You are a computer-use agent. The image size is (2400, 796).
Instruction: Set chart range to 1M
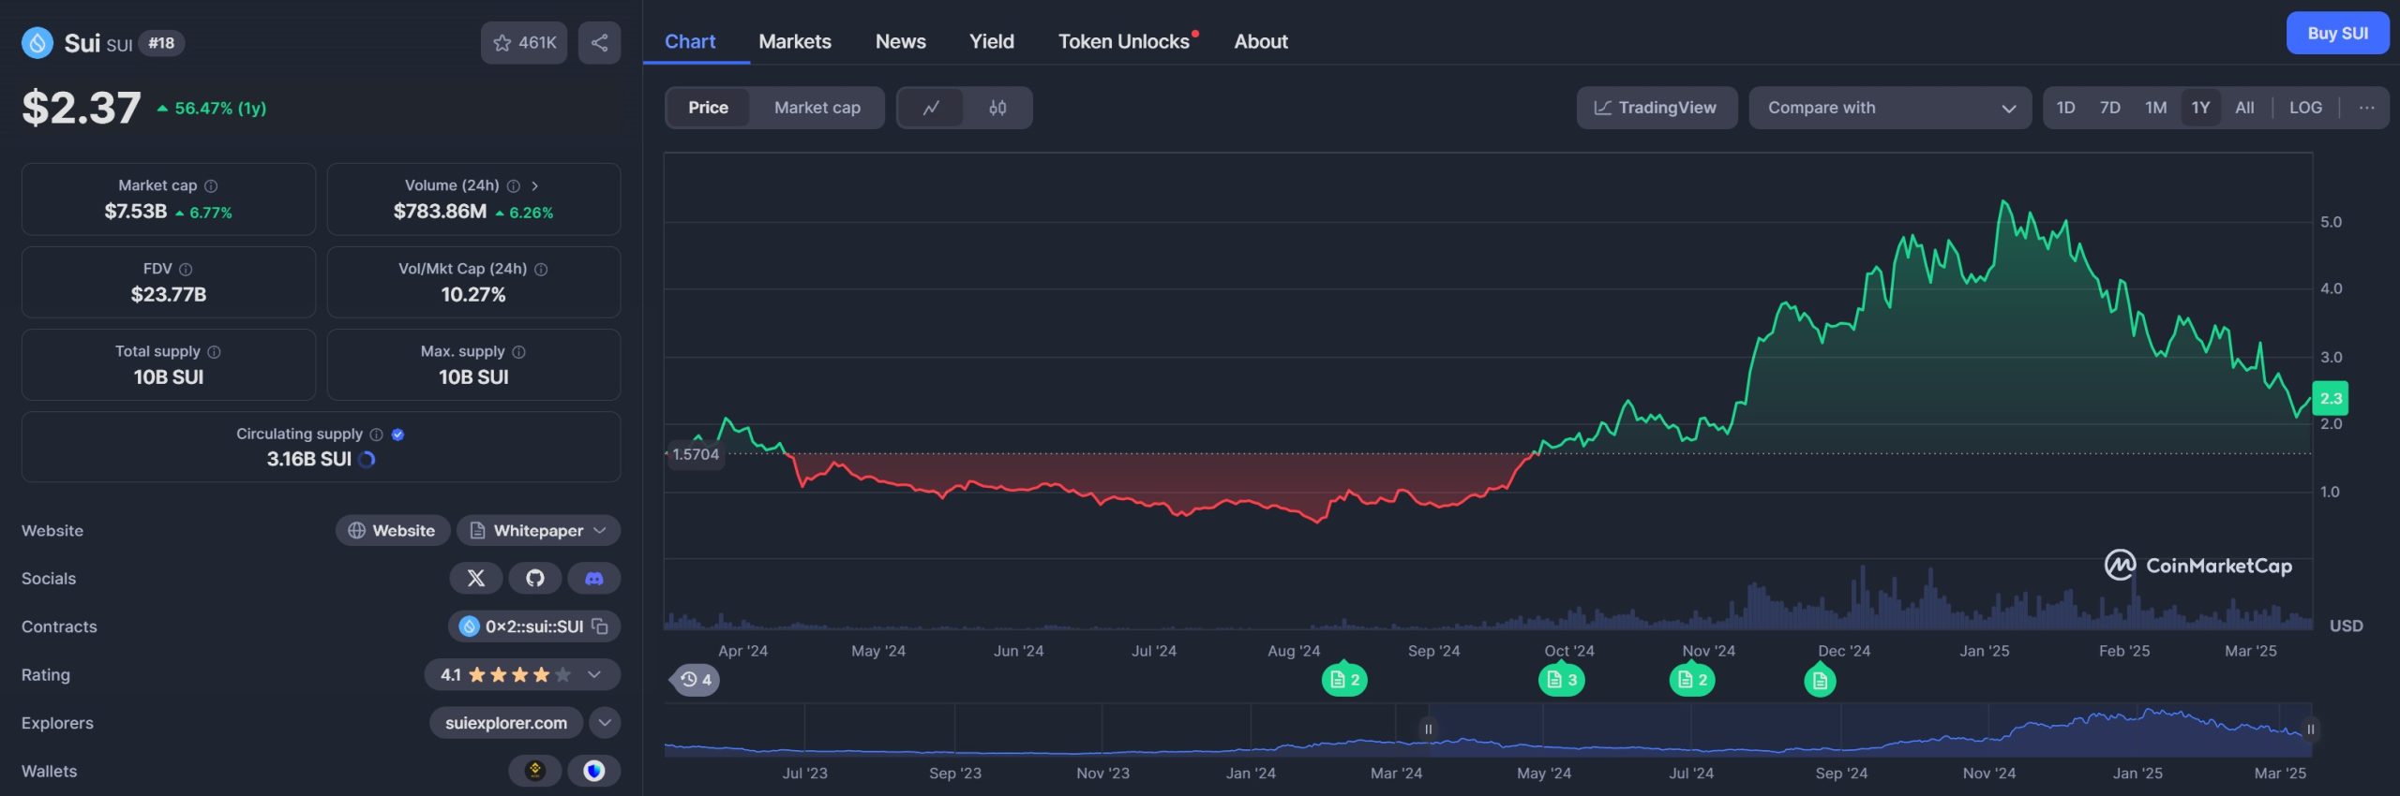click(x=2156, y=108)
